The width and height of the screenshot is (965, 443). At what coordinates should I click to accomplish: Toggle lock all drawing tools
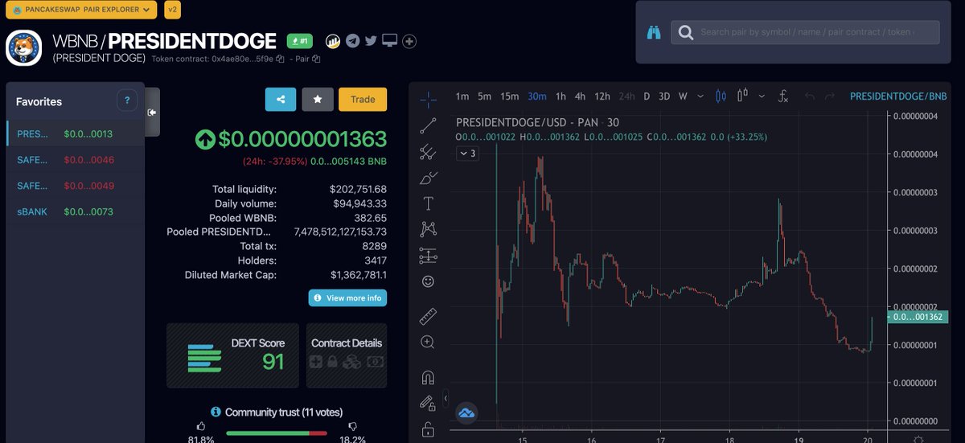(x=428, y=429)
